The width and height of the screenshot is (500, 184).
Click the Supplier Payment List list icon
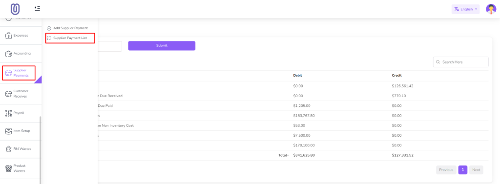(49, 38)
